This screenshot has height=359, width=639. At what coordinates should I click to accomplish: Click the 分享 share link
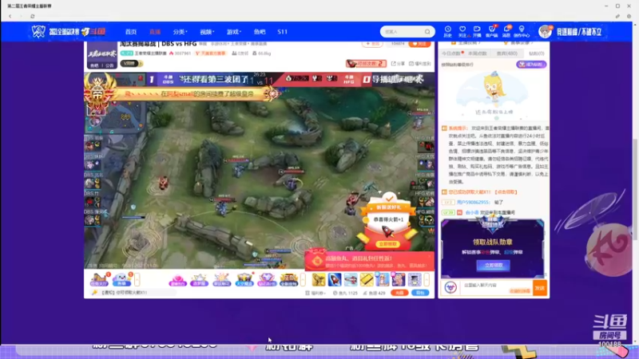click(x=398, y=64)
